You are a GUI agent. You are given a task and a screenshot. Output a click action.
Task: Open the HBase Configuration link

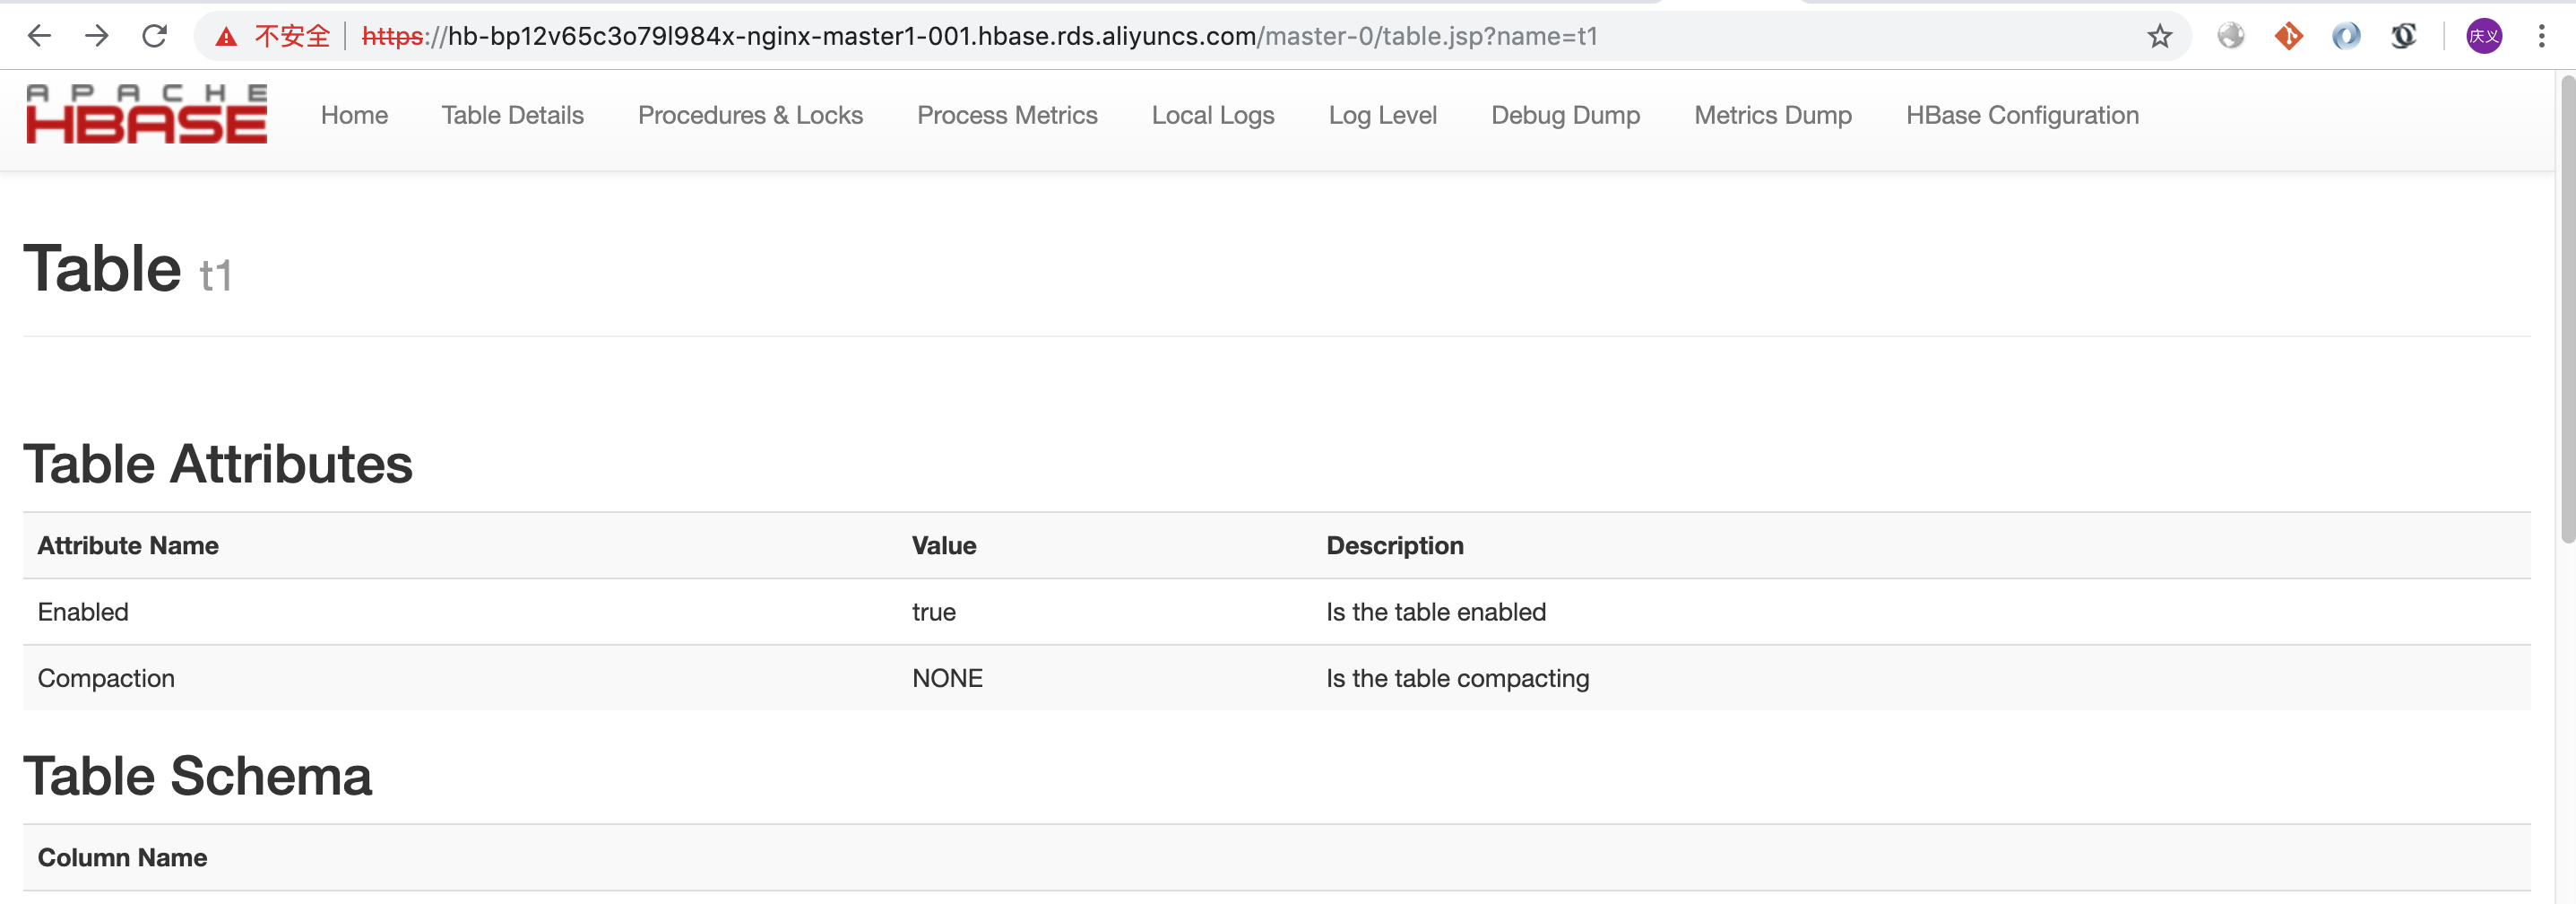point(2021,116)
